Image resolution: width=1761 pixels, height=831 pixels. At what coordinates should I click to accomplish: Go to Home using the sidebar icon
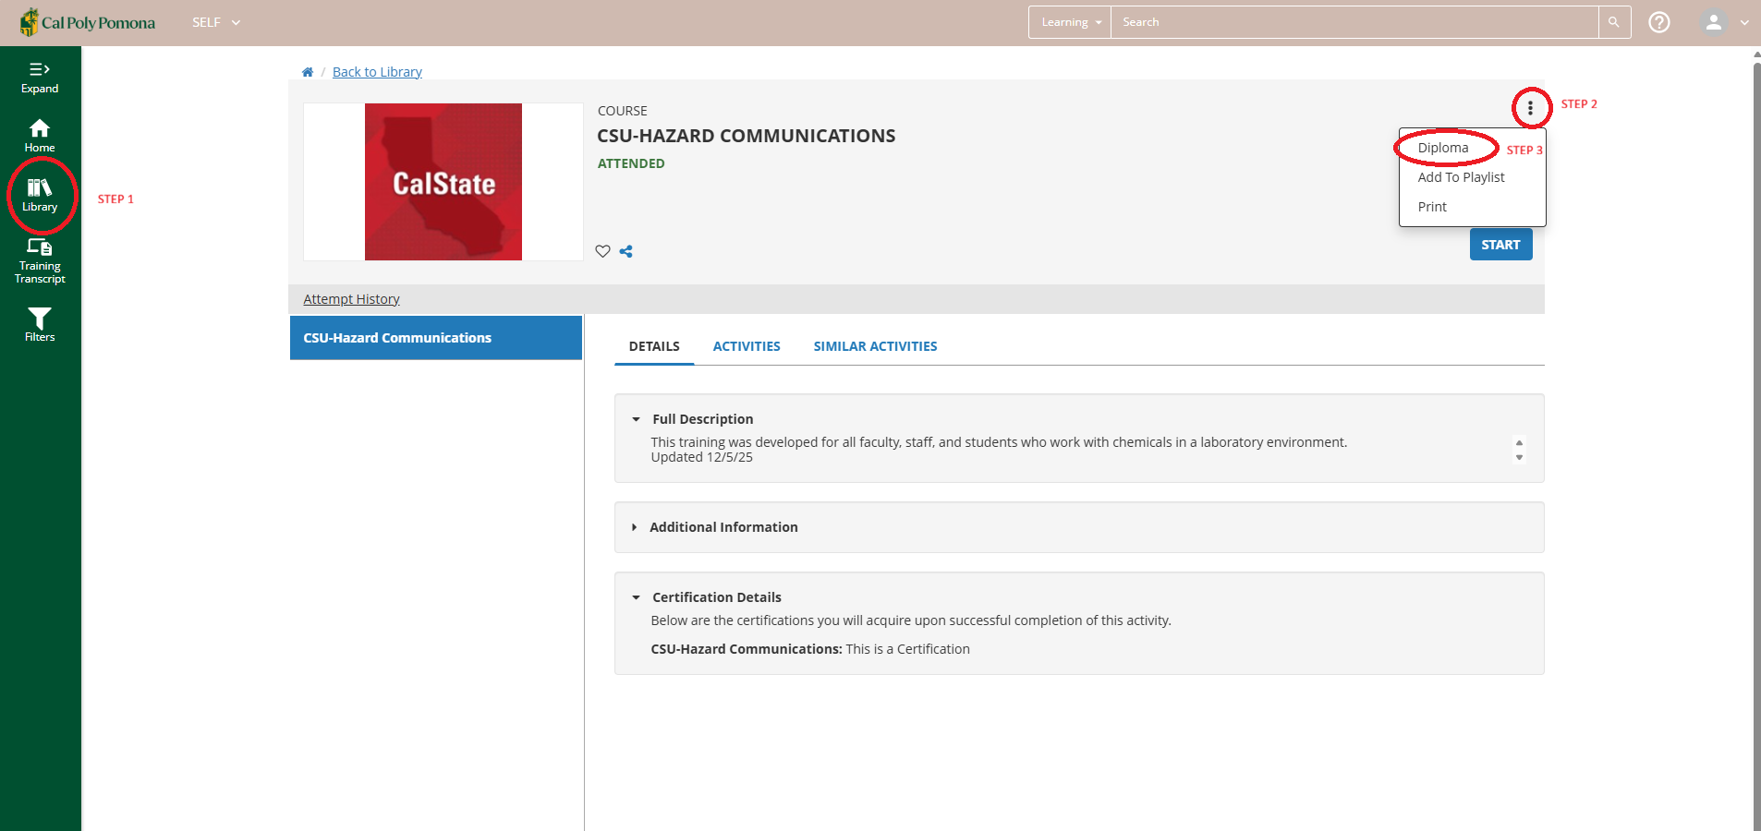[40, 133]
